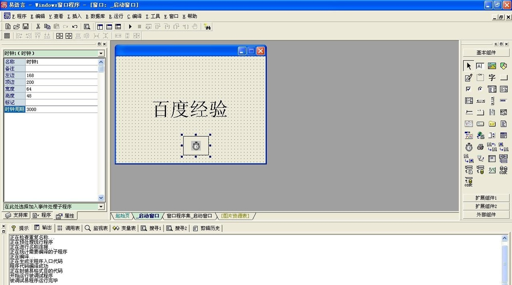
Task: Switch to the 监视表 tab
Action: click(96, 228)
